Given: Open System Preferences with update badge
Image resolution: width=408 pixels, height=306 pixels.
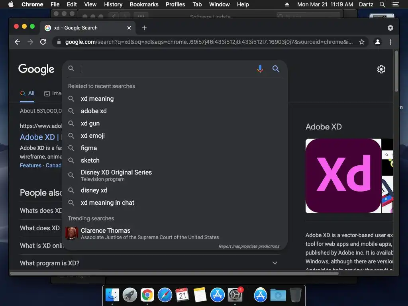Looking at the screenshot, I should pos(235,295).
